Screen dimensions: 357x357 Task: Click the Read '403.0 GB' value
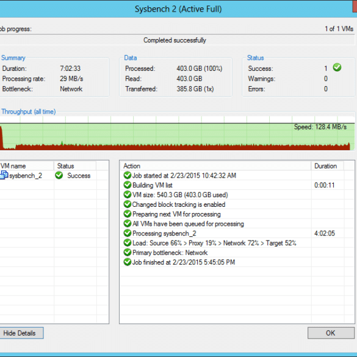189,79
